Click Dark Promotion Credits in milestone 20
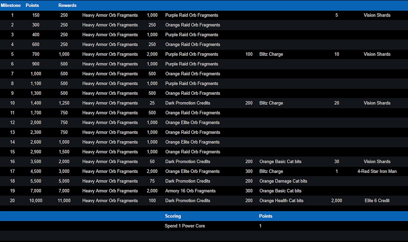This screenshot has width=408, height=242. coord(187,201)
